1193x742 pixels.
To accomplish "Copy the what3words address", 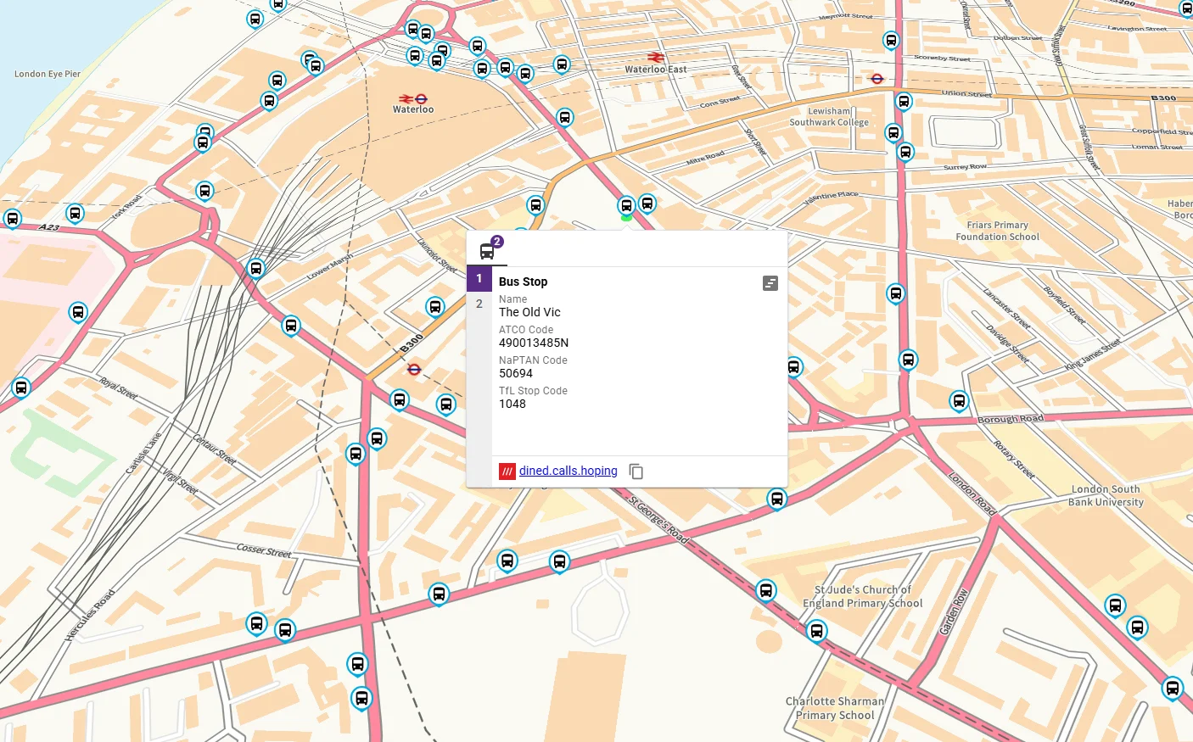I will [x=636, y=471].
